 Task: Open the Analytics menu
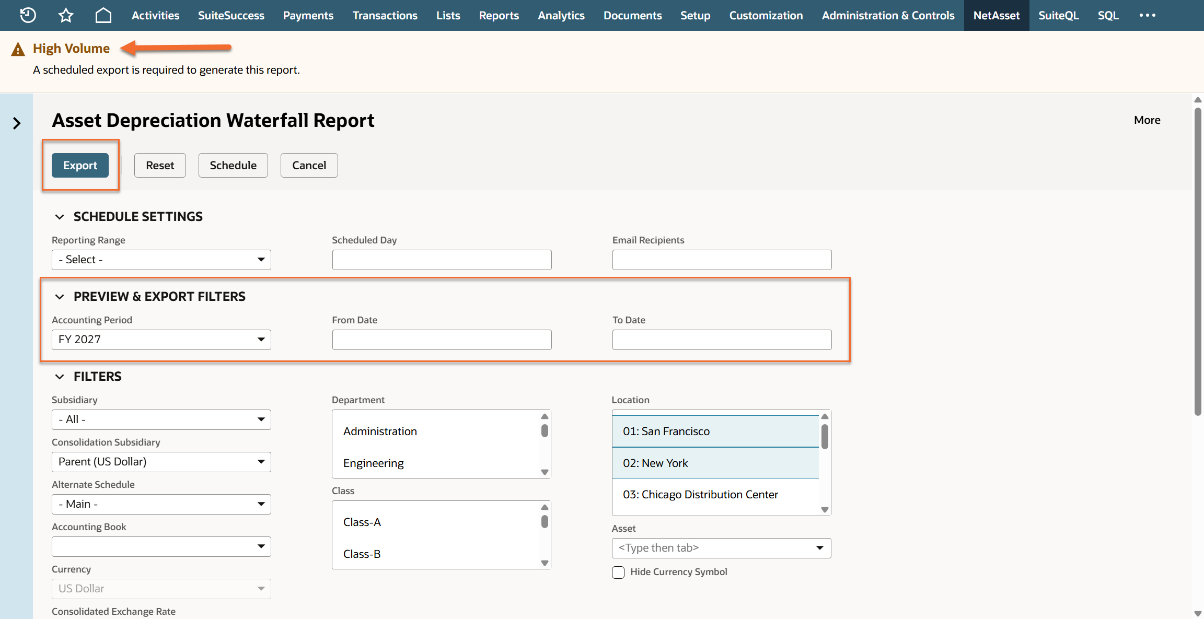[561, 15]
